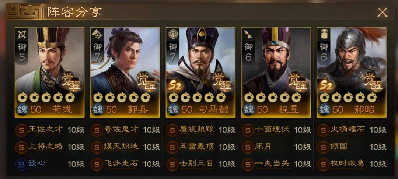View the skill 奇佐鬼才
The width and height of the screenshot is (398, 179).
pyautogui.click(x=121, y=130)
